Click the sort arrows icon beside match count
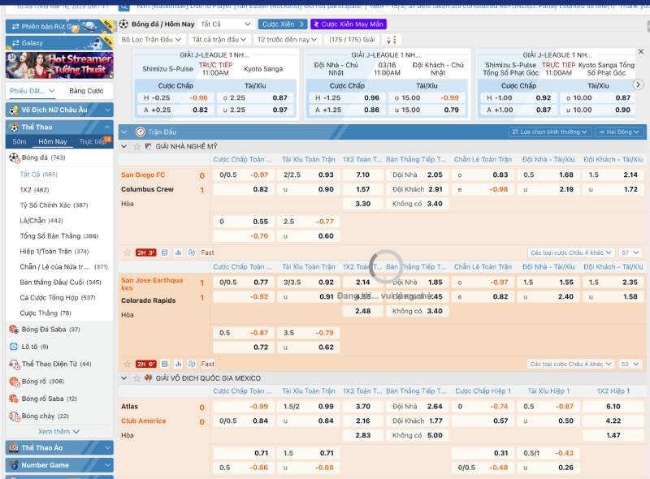The width and height of the screenshot is (650, 479). (x=392, y=39)
